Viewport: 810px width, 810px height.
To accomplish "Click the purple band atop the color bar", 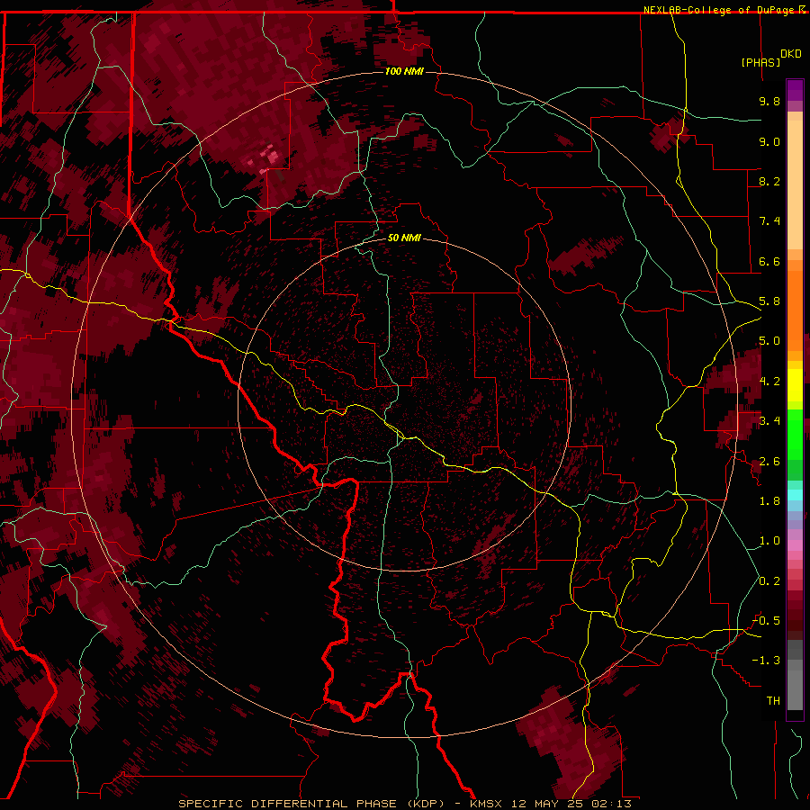I will pos(795,91).
